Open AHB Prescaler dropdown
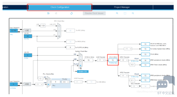 click(x=101, y=60)
